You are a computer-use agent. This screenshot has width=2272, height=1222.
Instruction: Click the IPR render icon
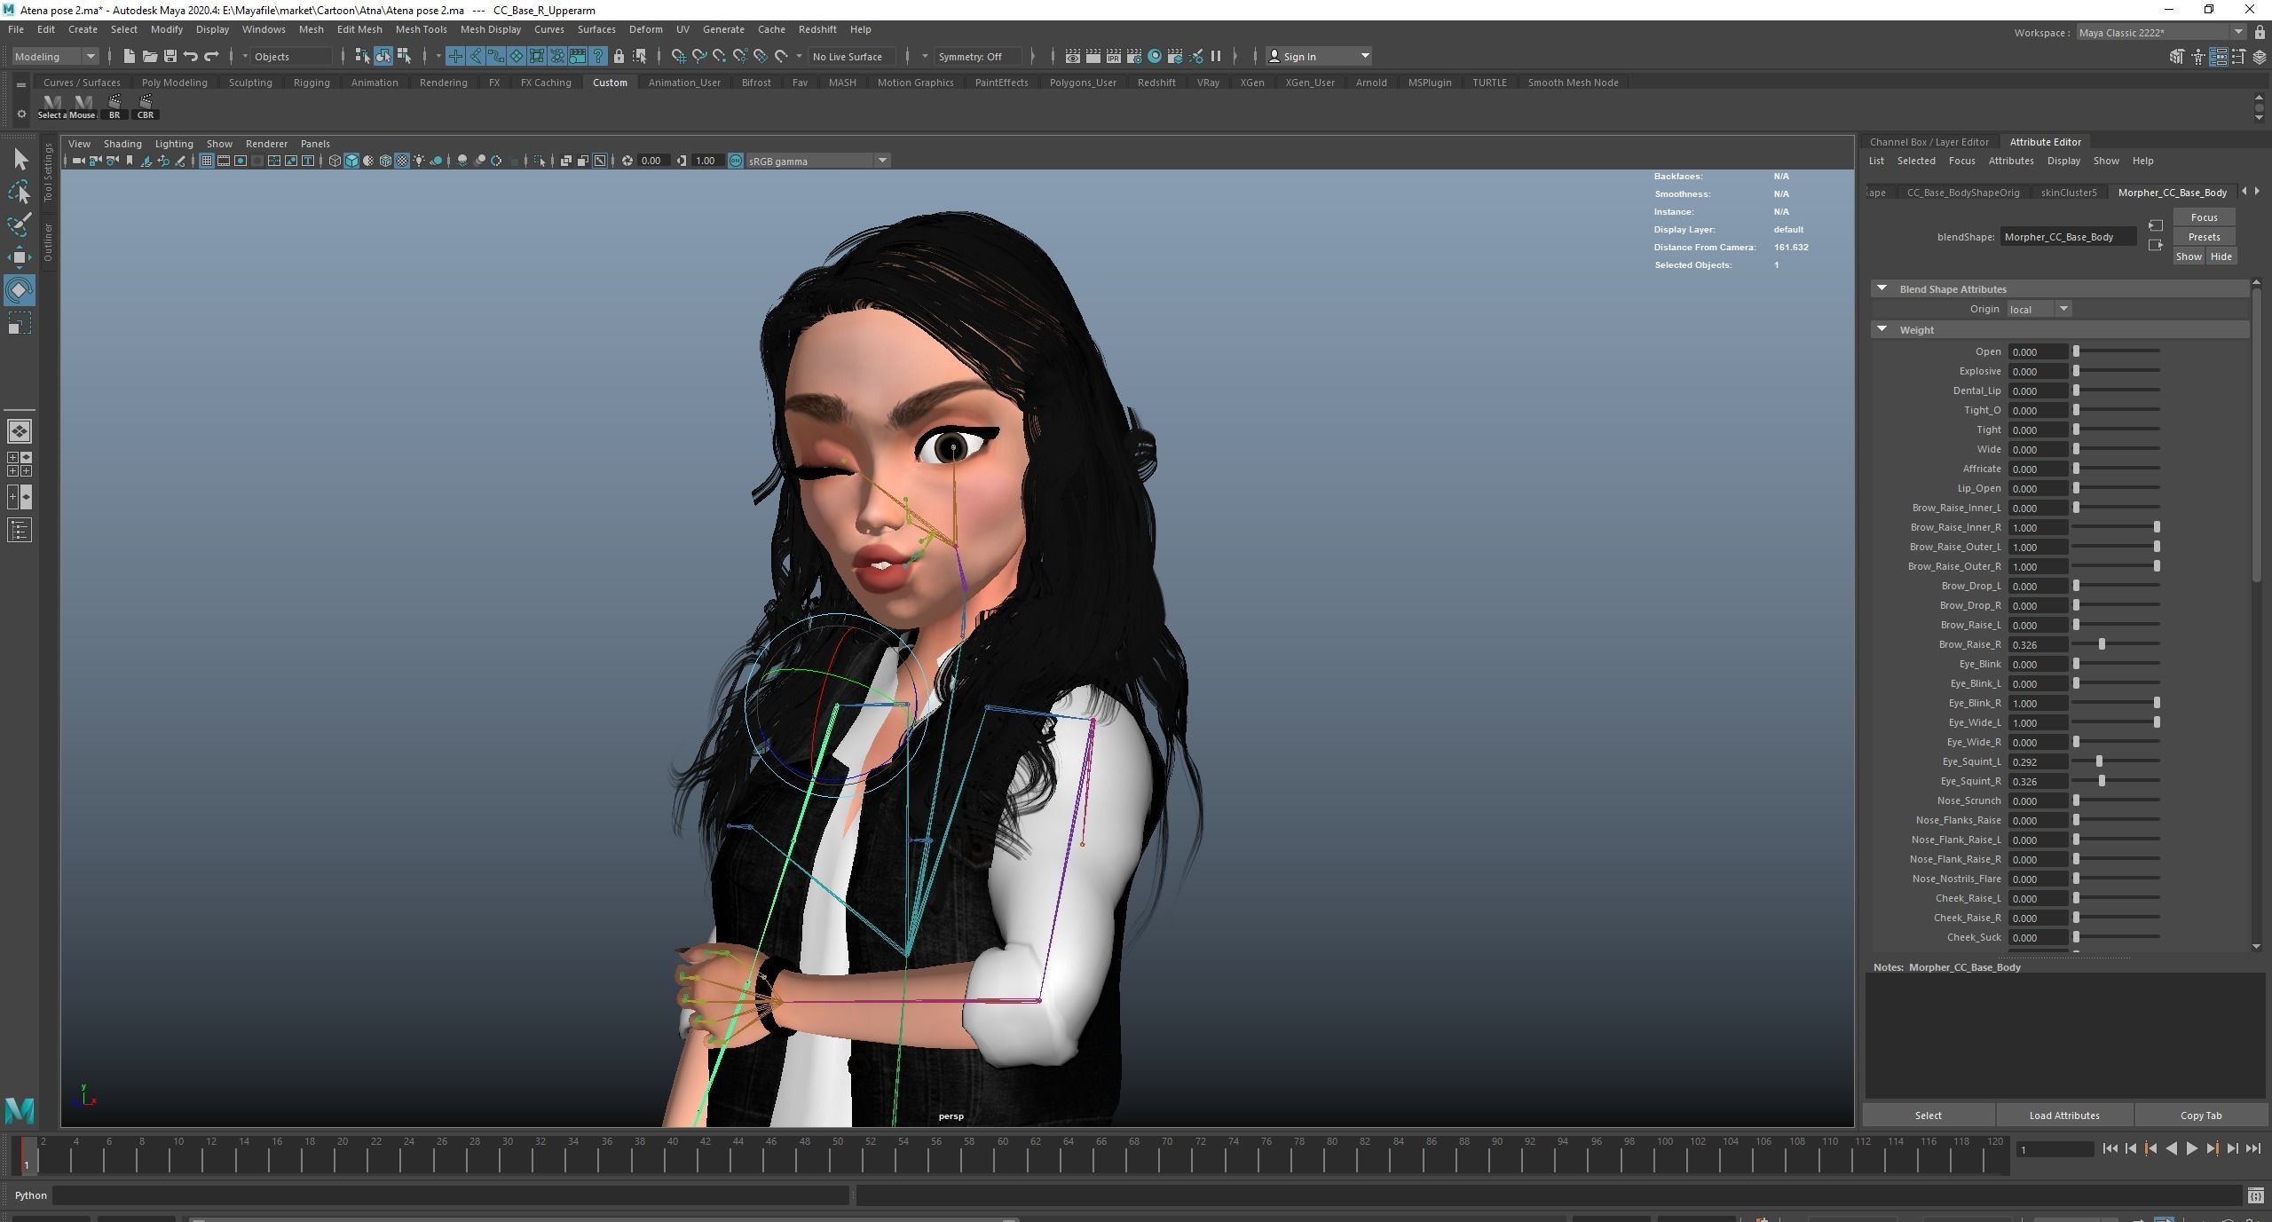(x=1114, y=56)
